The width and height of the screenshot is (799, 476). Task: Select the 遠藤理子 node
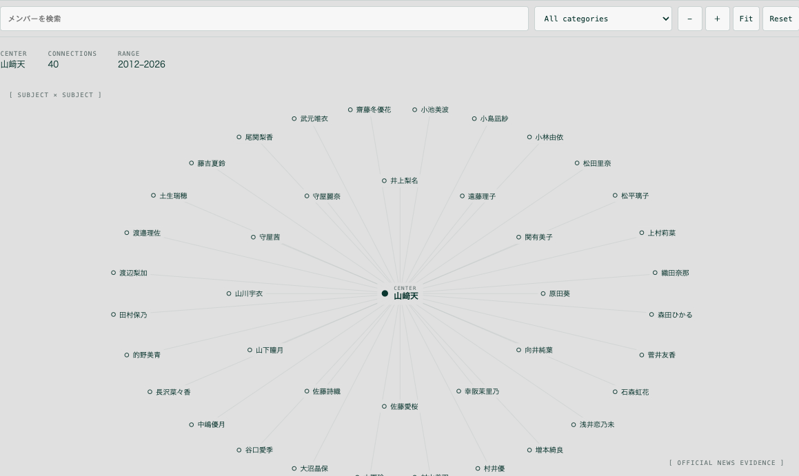(478, 196)
